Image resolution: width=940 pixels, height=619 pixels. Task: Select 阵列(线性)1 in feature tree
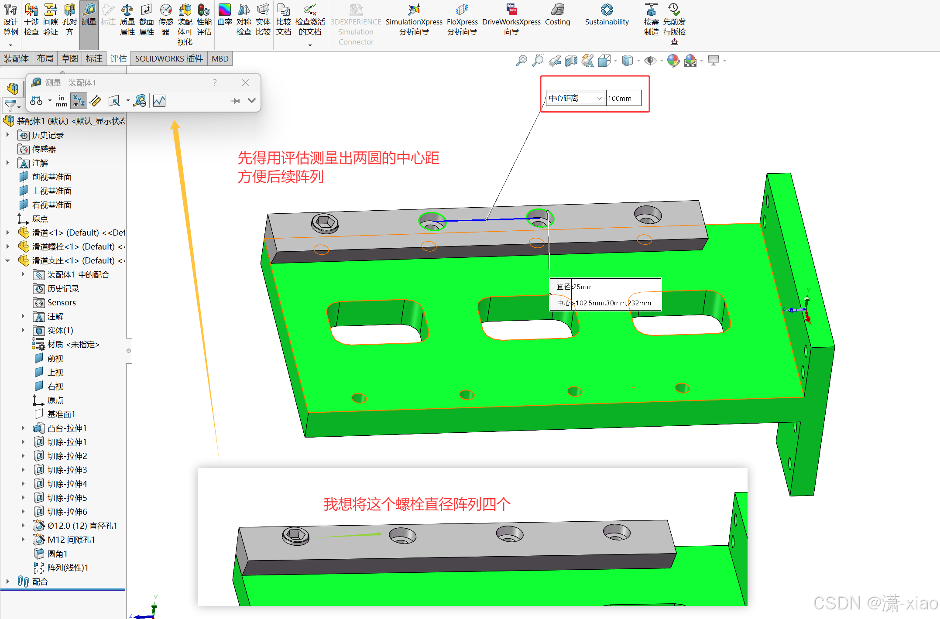(x=68, y=568)
